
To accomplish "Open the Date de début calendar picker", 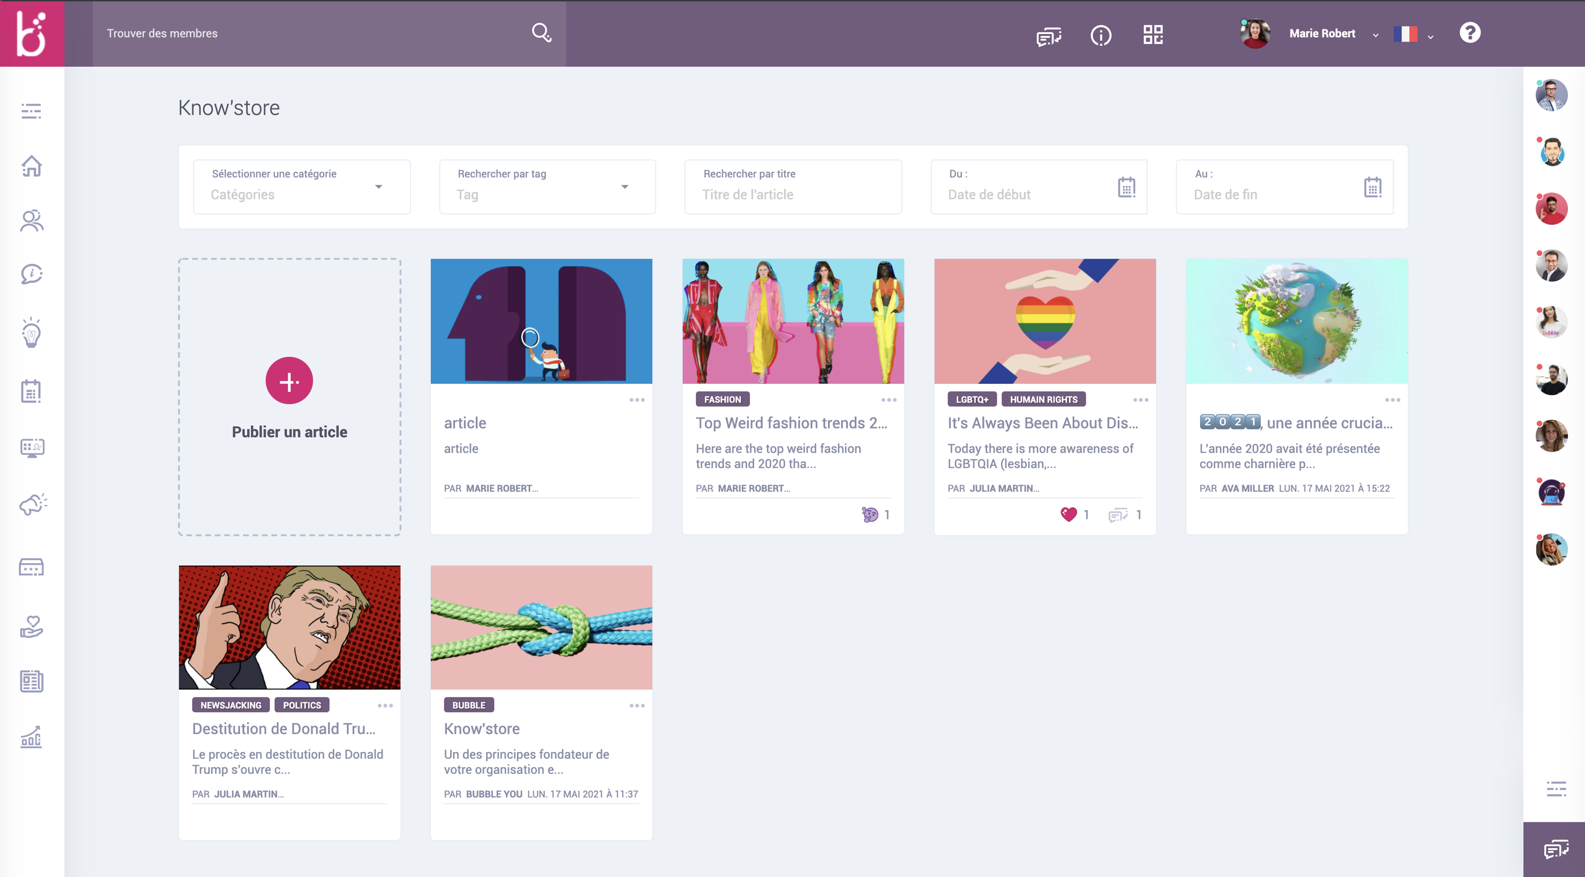I will tap(1126, 187).
